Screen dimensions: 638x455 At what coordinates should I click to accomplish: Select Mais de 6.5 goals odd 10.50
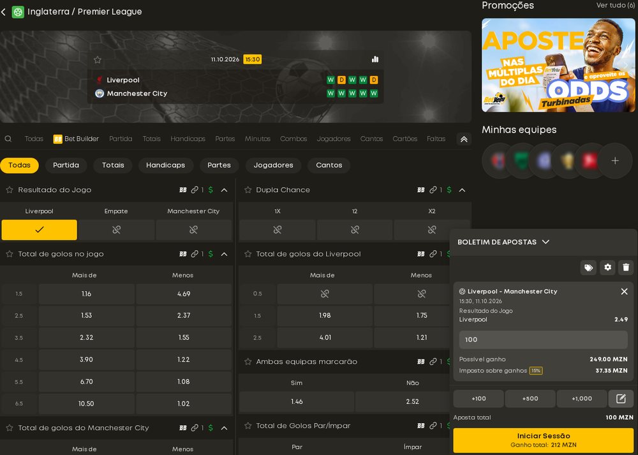(86, 404)
